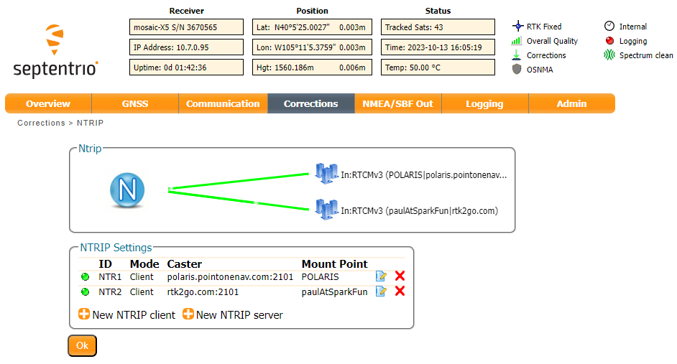Click the POLARIS mount point cell
The image size is (677, 364).
coord(320,277)
